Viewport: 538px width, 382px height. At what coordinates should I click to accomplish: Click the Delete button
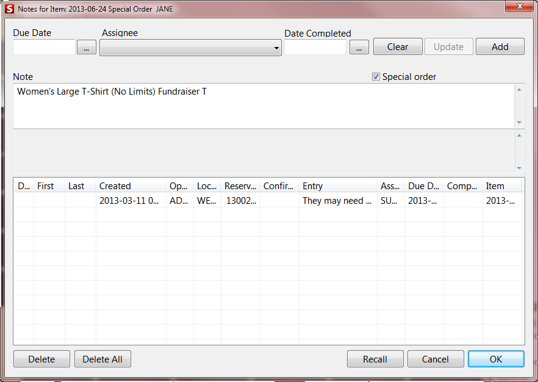(41, 359)
